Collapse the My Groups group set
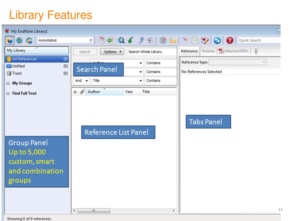The width and height of the screenshot is (294, 221). pos(8,83)
